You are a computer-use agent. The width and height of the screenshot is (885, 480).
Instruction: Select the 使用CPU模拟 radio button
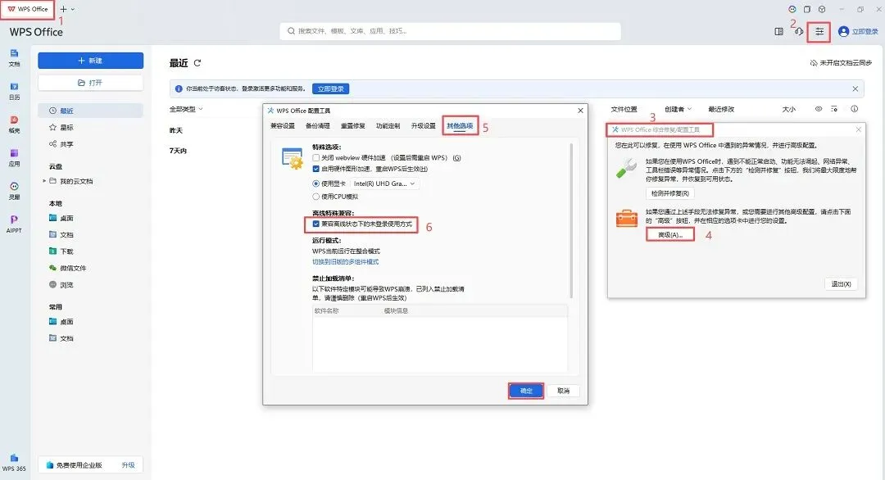[316, 197]
